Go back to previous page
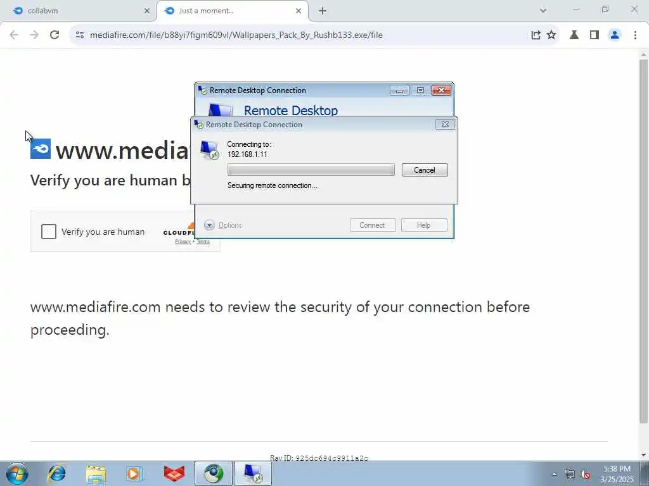Screen dimensions: 649x486 14,35
